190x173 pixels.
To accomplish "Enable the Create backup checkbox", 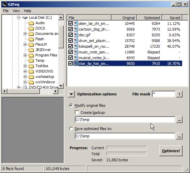I will 77,113.
